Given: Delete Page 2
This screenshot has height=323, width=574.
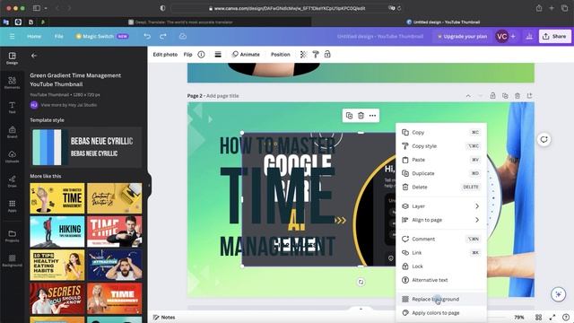Looking at the screenshot, I should (x=517, y=96).
